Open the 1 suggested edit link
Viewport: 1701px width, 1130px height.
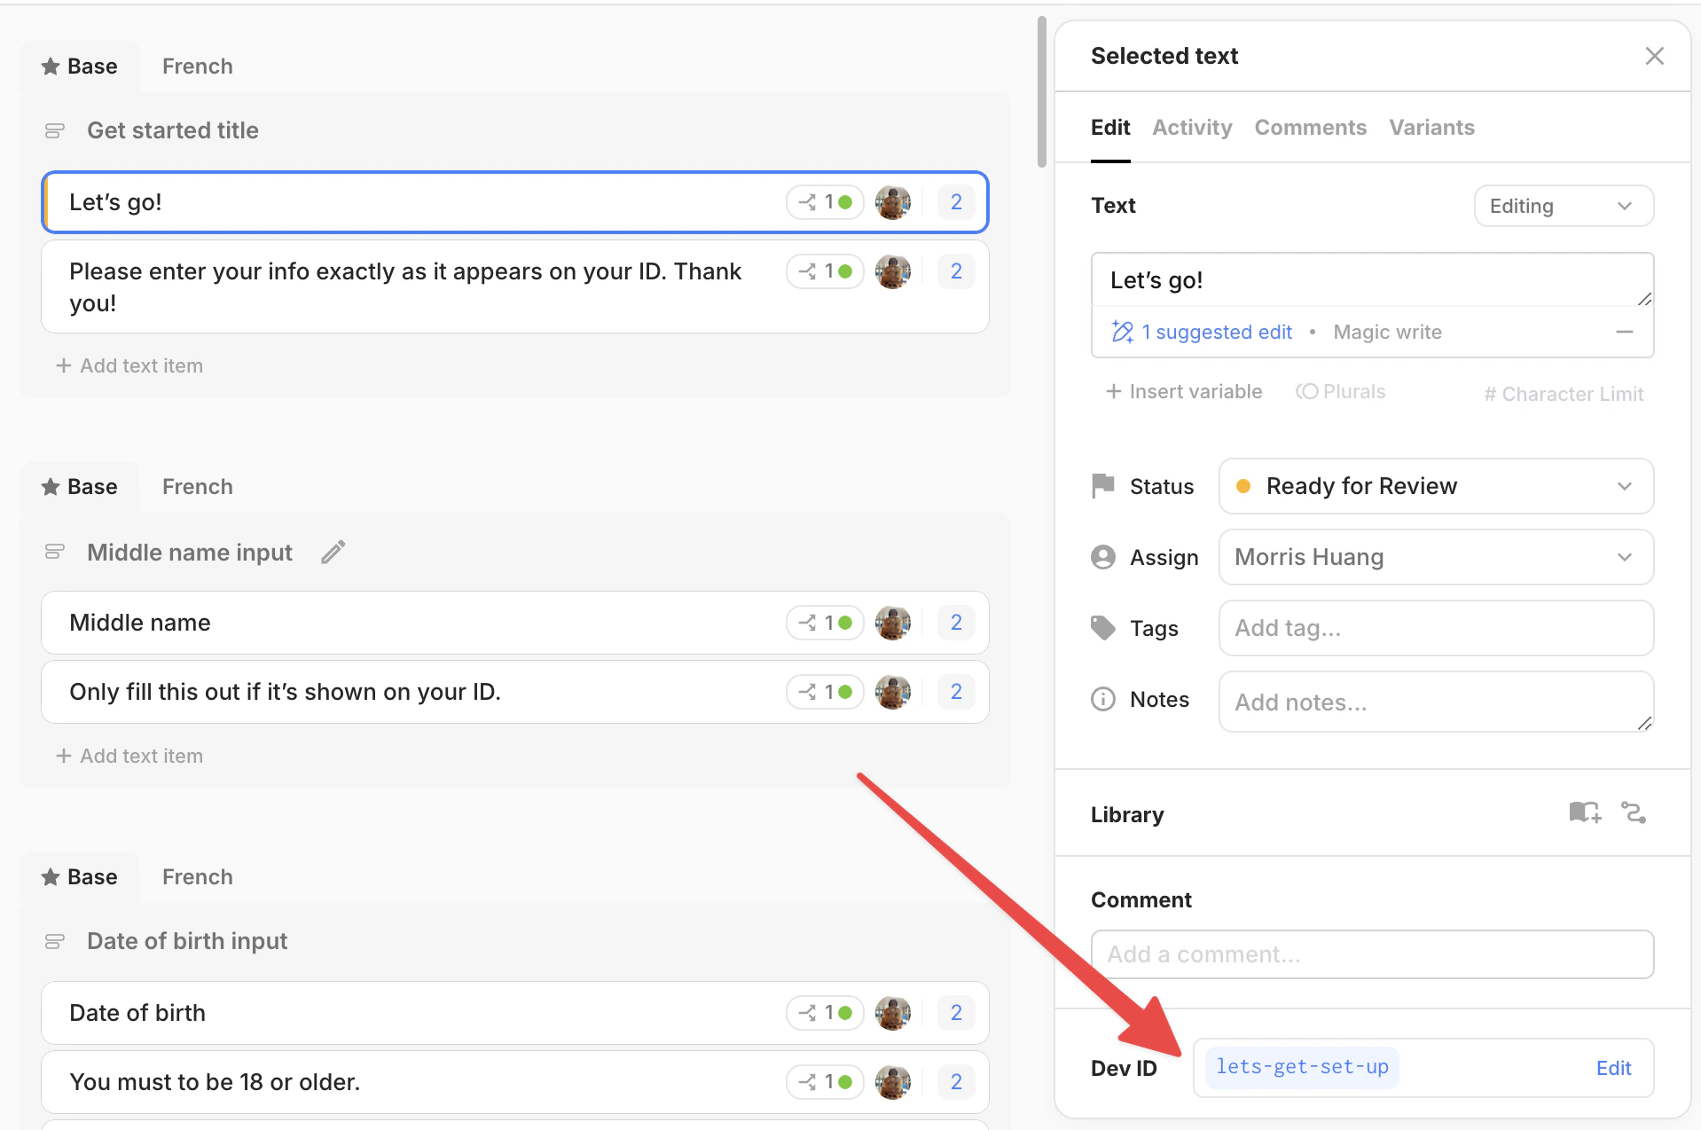tap(1217, 333)
